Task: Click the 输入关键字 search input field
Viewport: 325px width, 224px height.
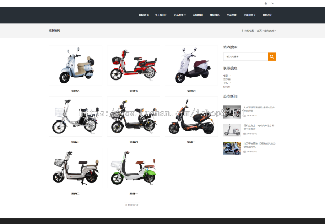Action: (x=245, y=56)
